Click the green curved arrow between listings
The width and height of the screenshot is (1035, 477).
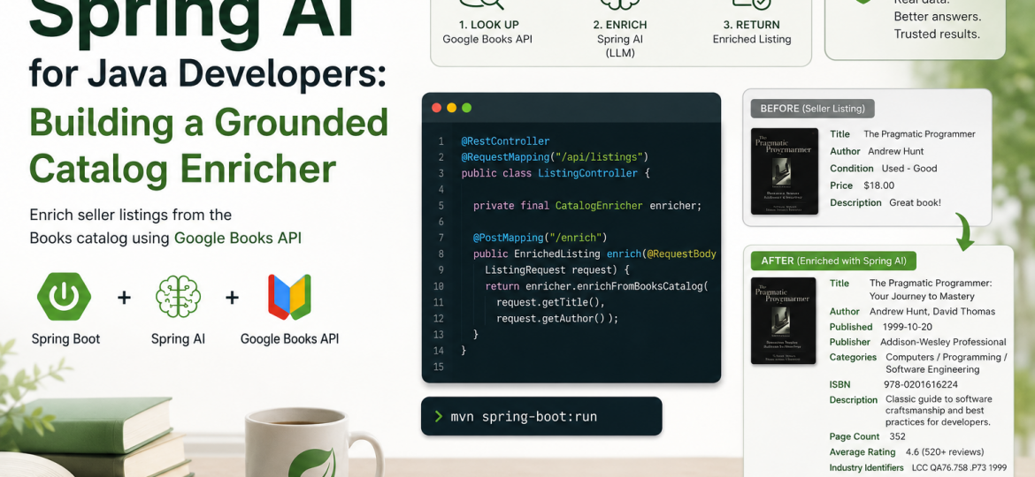963,235
